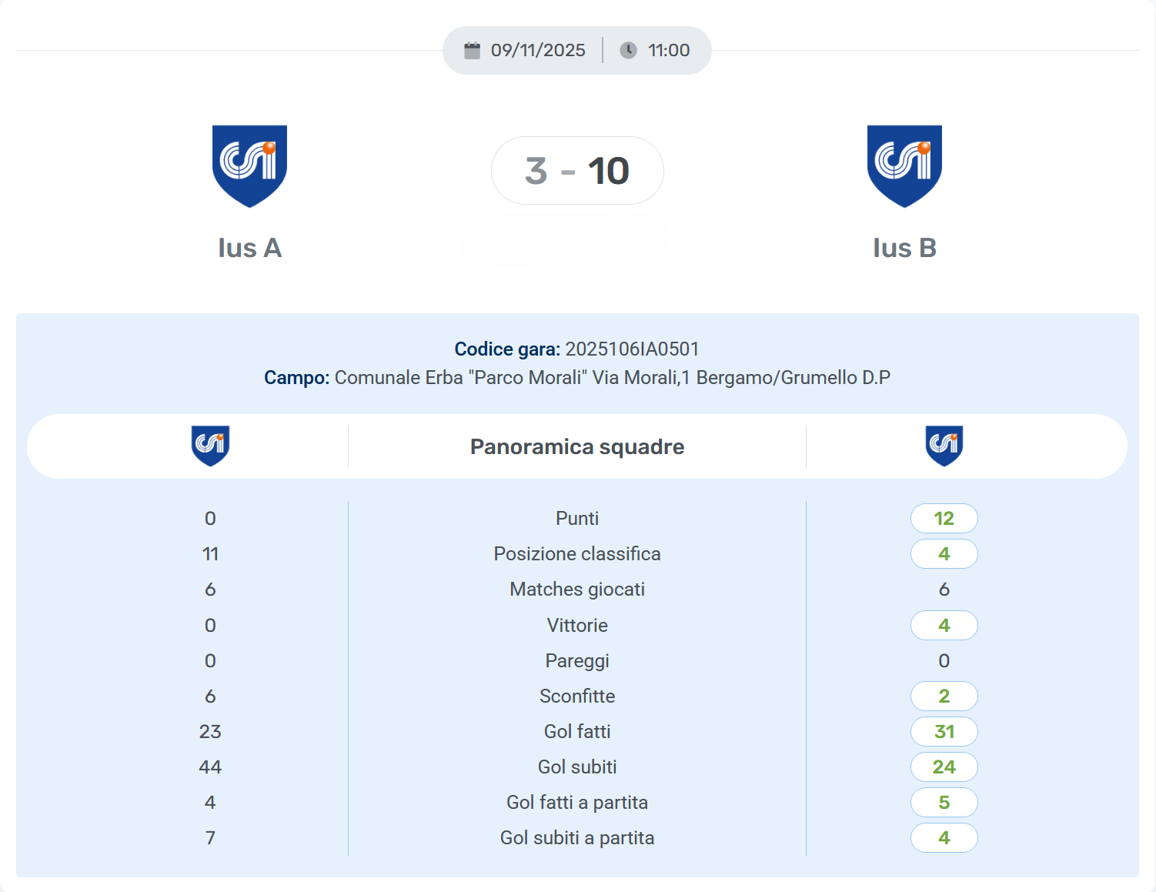The height and width of the screenshot is (892, 1156).
Task: Click the Campo address text
Action: 612,378
